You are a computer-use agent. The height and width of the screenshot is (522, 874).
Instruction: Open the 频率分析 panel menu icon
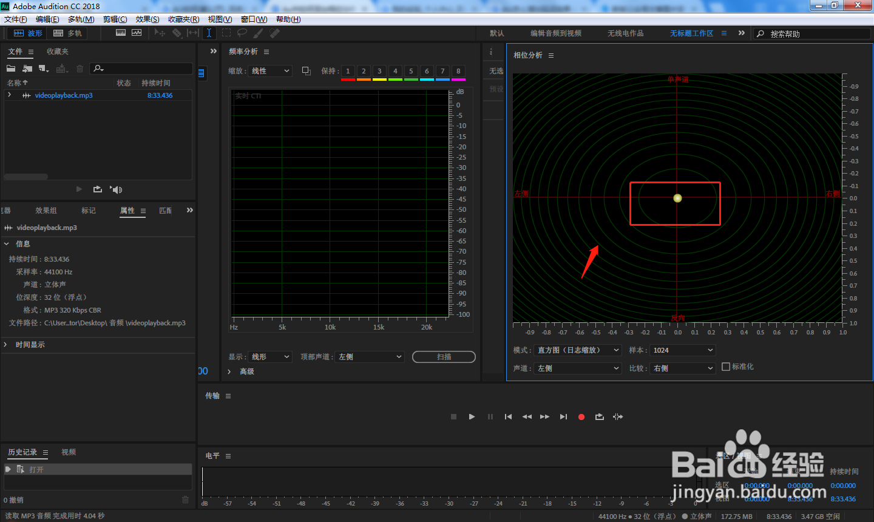(266, 52)
